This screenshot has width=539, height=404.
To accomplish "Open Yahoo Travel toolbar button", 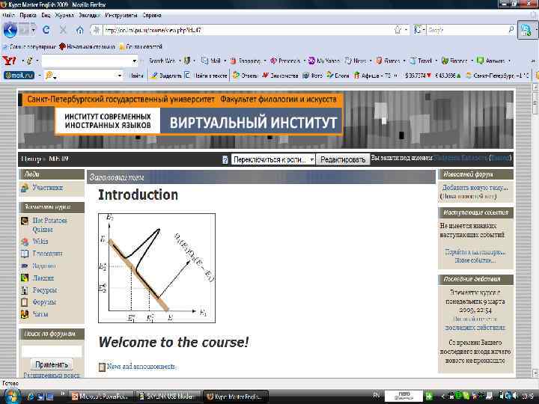I will click(421, 61).
